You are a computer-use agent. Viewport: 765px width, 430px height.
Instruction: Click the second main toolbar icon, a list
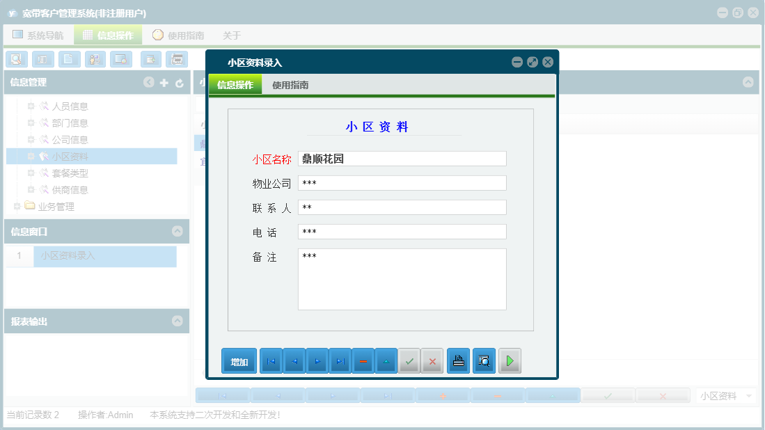coord(43,59)
